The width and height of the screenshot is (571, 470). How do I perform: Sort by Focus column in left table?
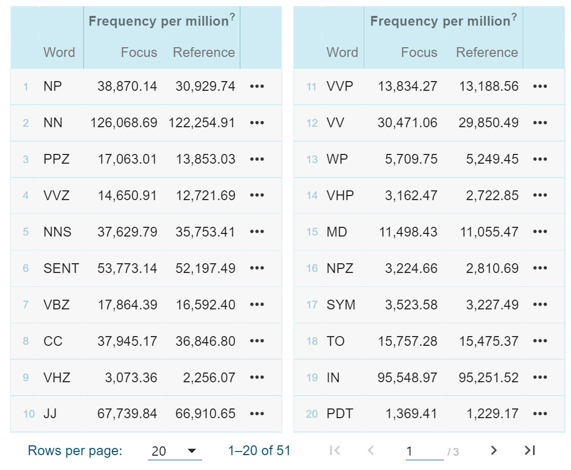(139, 52)
